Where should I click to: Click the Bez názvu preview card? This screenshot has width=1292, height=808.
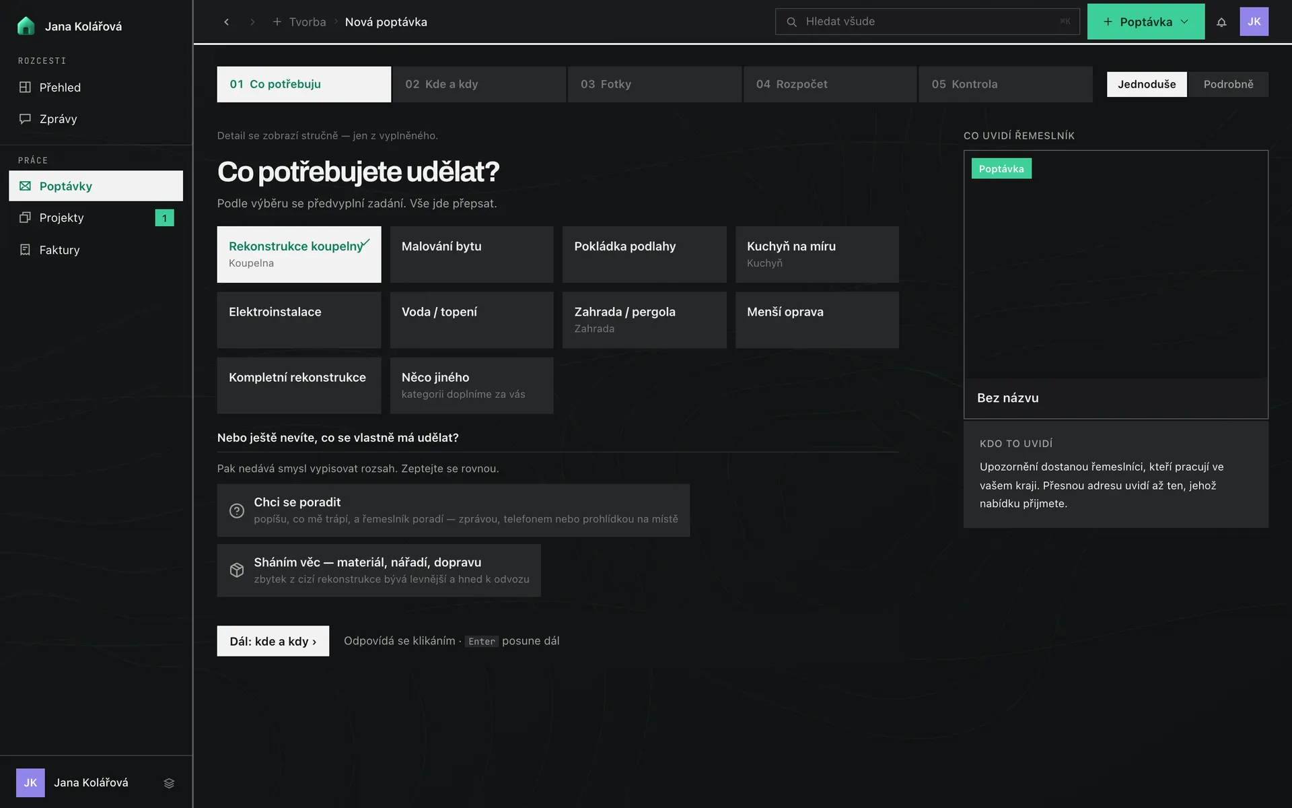(1116, 284)
